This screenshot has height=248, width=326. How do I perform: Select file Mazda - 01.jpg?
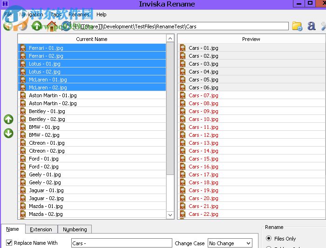(x=92, y=206)
